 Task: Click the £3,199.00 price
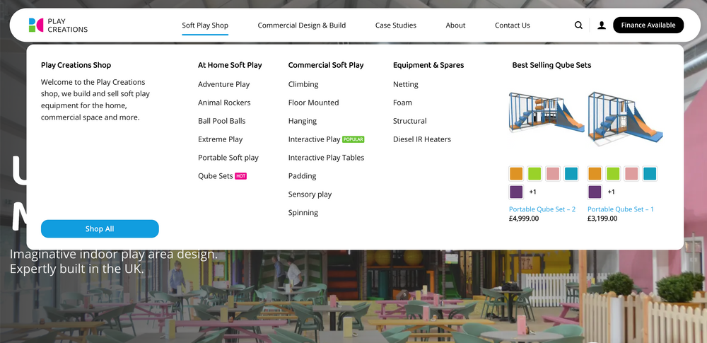pyautogui.click(x=602, y=219)
